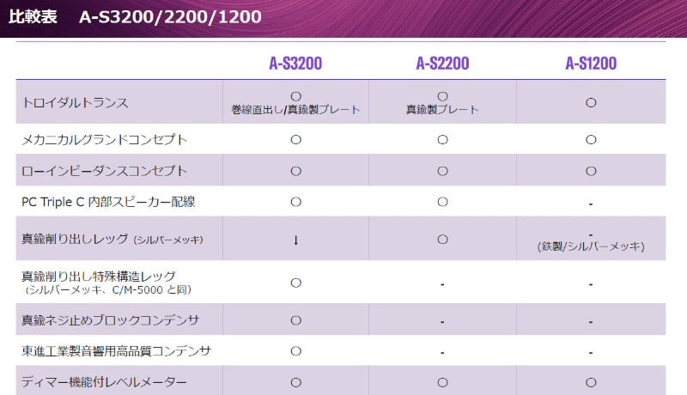Viewport: 687px width, 395px height.
Task: Click the トロイダルトランス row label
Action: [75, 103]
